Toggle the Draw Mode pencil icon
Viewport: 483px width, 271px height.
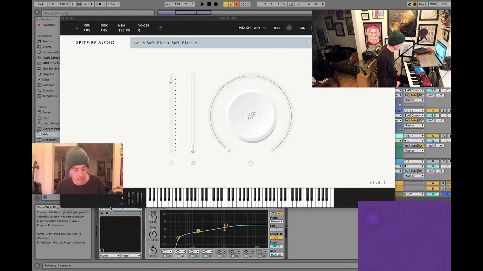[409, 4]
